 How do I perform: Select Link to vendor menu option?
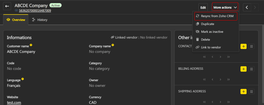(211, 47)
